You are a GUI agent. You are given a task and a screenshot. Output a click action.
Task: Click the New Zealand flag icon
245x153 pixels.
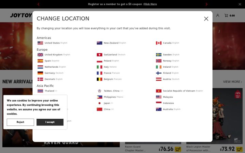pos(99,43)
